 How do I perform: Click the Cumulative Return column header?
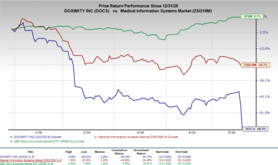119,152
